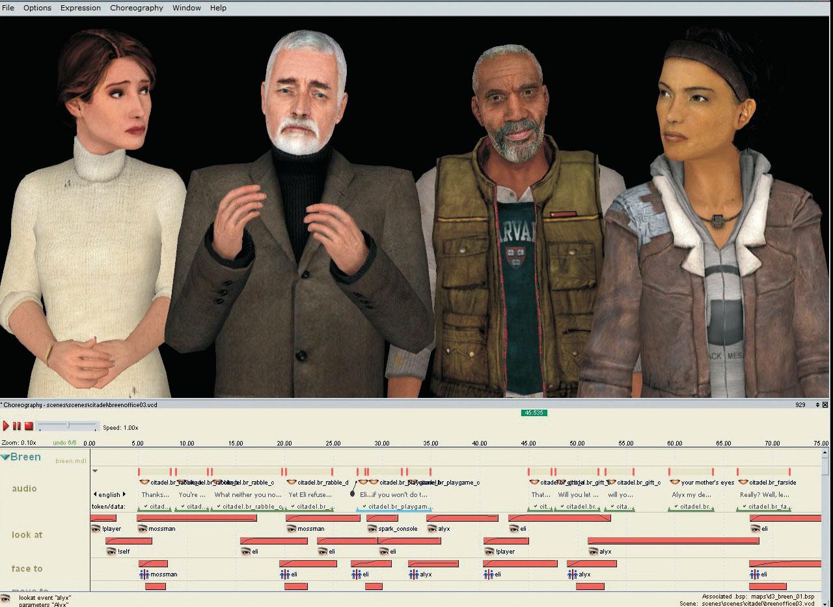833x607 pixels.
Task: Click lips icon for your mother's eyes
Action: pyautogui.click(x=675, y=482)
